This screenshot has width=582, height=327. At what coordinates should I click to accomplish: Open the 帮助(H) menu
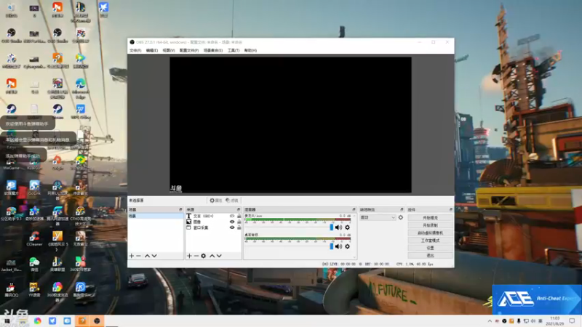250,50
